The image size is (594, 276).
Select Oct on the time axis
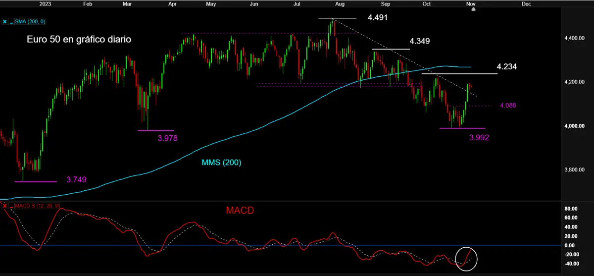pyautogui.click(x=426, y=3)
